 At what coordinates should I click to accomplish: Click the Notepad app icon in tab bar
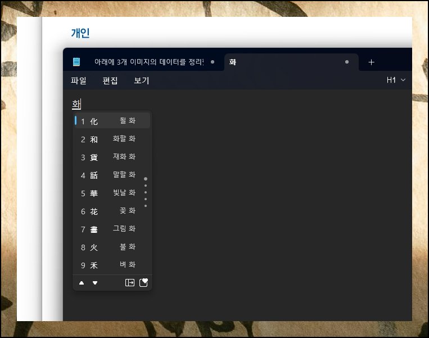(76, 62)
